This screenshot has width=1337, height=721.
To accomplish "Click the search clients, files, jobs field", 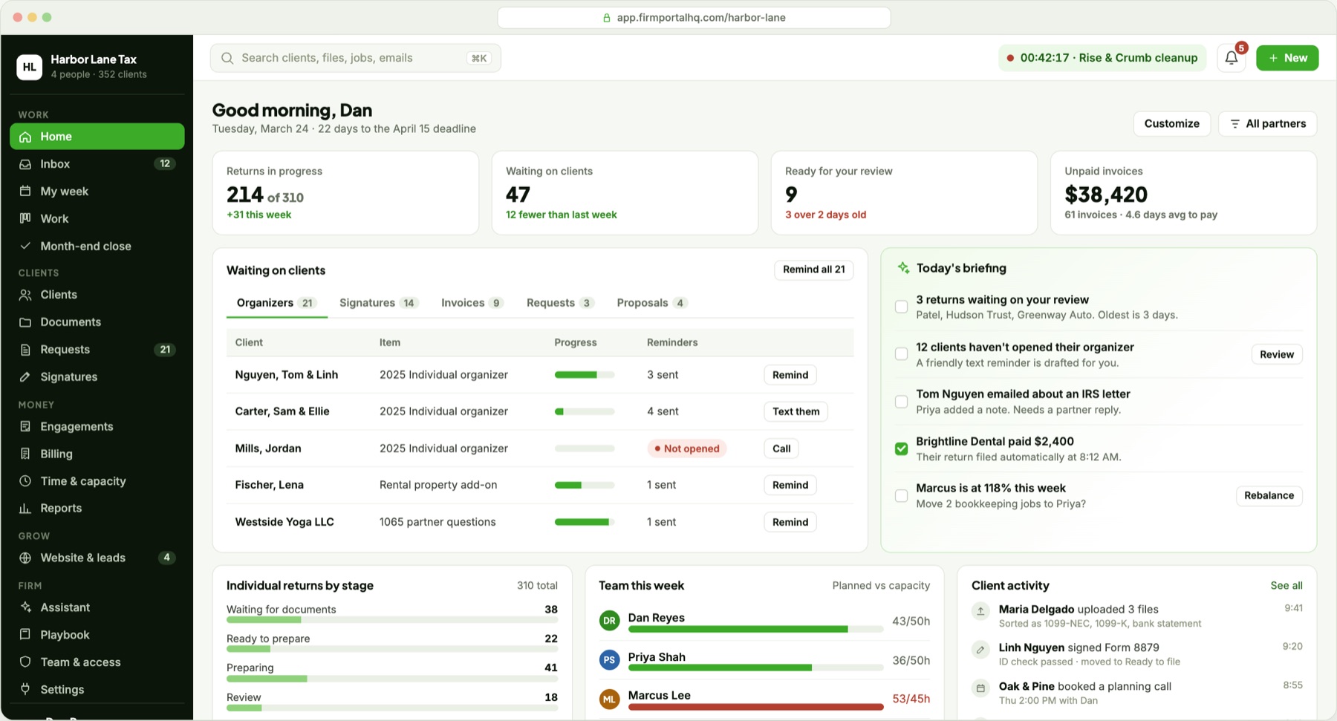I will tap(356, 58).
